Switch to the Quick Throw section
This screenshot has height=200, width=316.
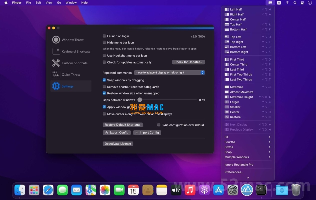click(x=71, y=74)
